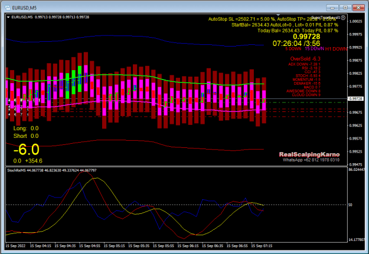Click the large -6.0 value
Image resolution: width=369 pixels, height=254 pixels.
[27, 150]
